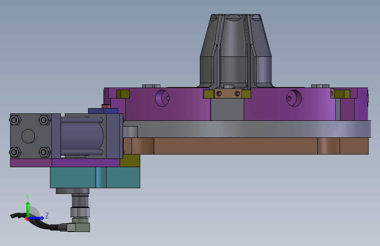Select the teal block under the cylinder
This screenshot has height=246, width=380.
pyautogui.click(x=95, y=177)
